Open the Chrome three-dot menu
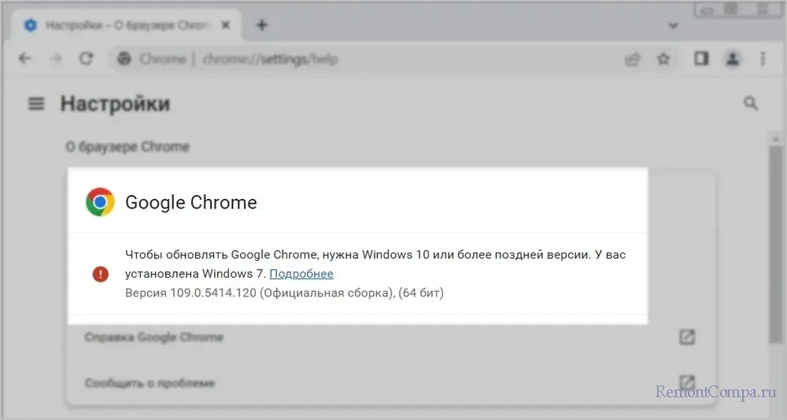This screenshot has height=420, width=787. click(763, 59)
